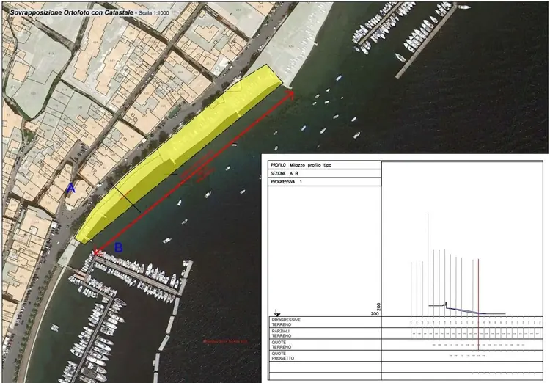Screen dimensions: 550x383
Task: Select the 'SEZIONE A B' header row
Action: pyautogui.click(x=285, y=173)
